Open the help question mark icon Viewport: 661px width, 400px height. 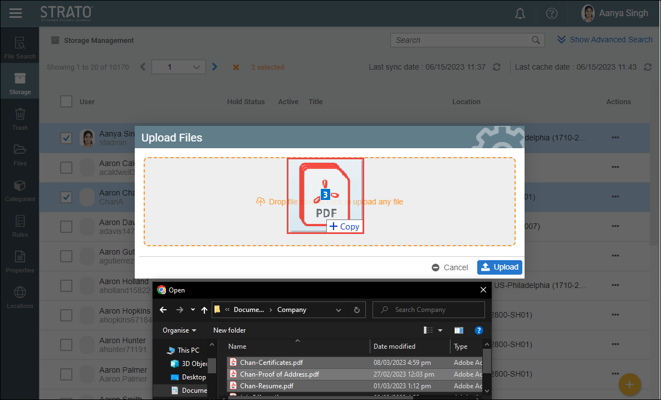click(x=551, y=13)
